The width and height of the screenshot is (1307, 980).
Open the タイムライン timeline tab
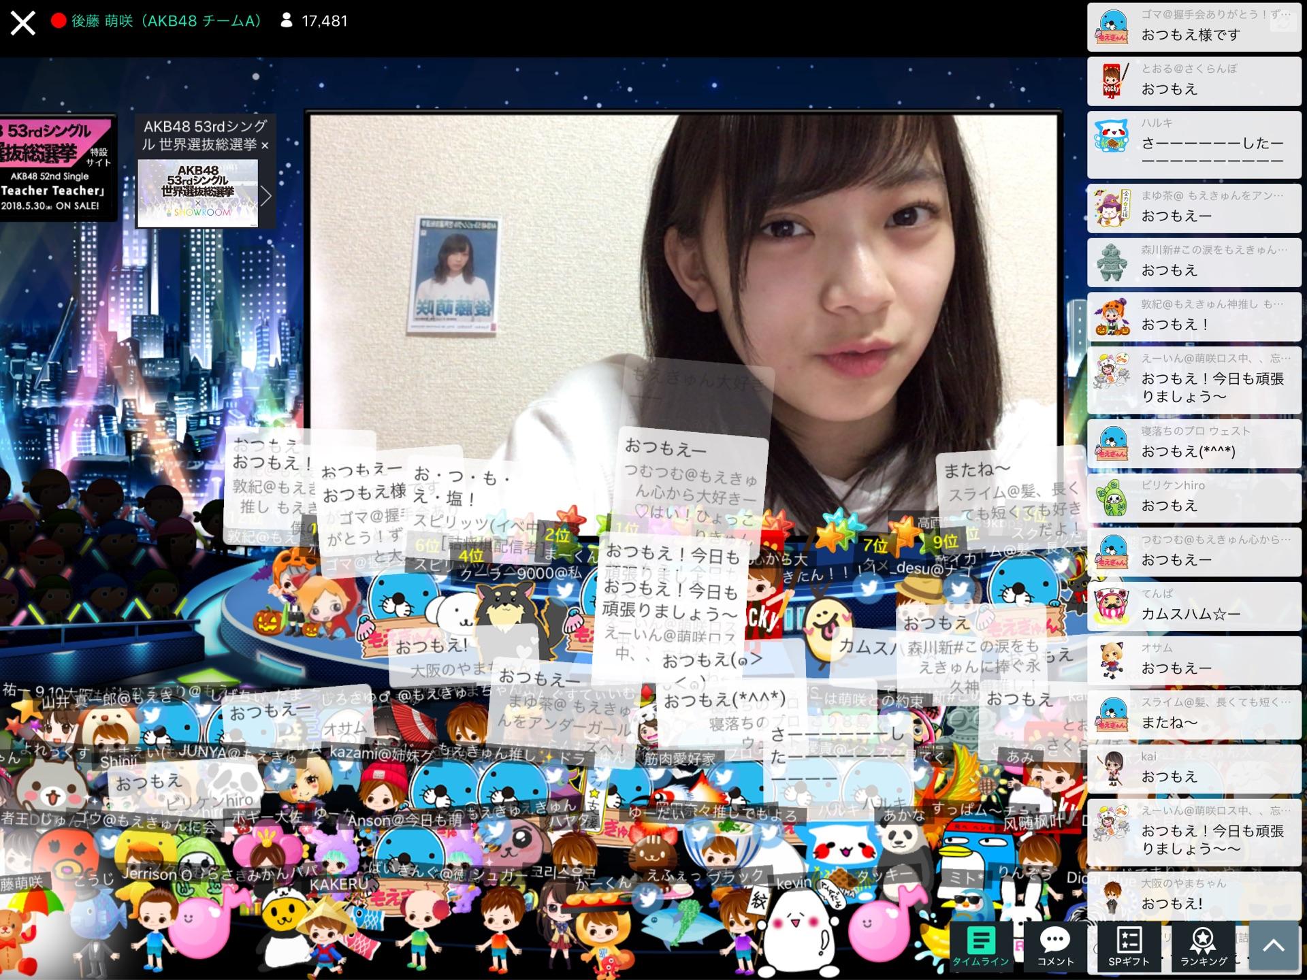pos(980,947)
